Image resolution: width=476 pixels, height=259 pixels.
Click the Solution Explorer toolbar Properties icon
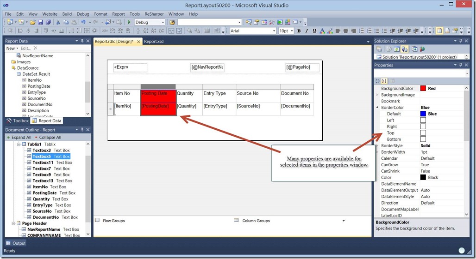[379, 49]
